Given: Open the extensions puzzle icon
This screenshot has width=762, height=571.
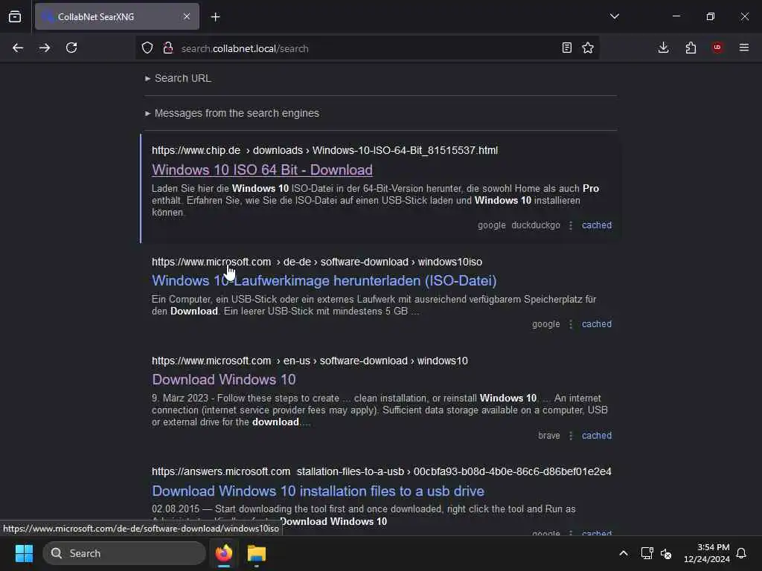Looking at the screenshot, I should [x=691, y=48].
